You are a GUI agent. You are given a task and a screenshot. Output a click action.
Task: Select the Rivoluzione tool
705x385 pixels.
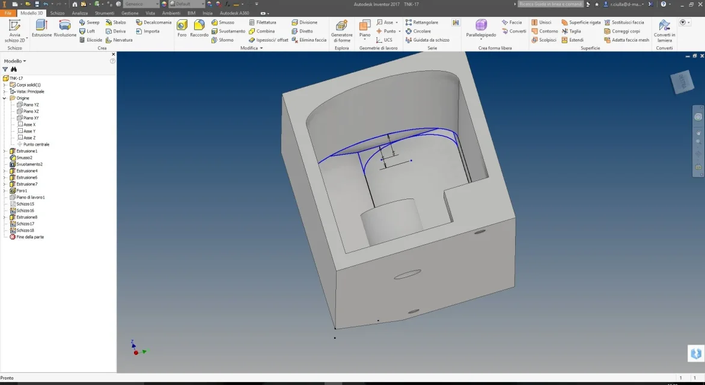coord(65,28)
